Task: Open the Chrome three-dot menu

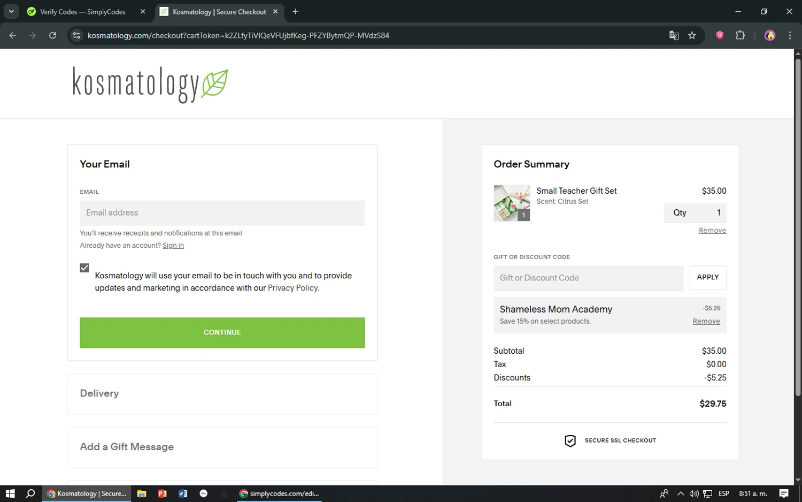Action: coord(790,35)
